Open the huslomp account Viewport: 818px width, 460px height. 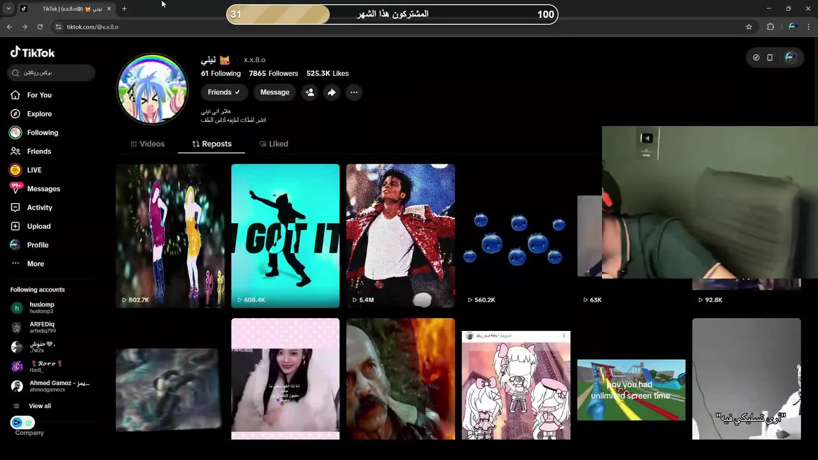coord(42,307)
